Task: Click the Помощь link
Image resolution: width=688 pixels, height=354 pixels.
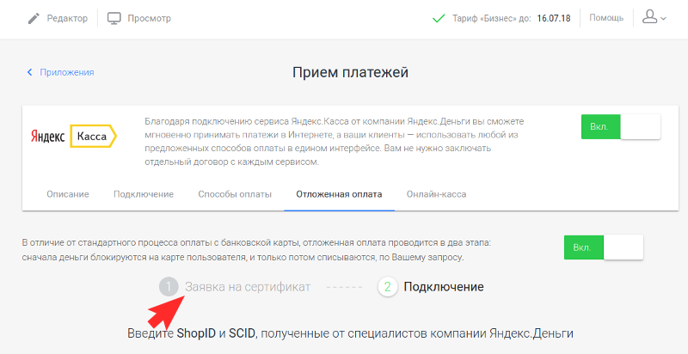Action: tap(606, 18)
